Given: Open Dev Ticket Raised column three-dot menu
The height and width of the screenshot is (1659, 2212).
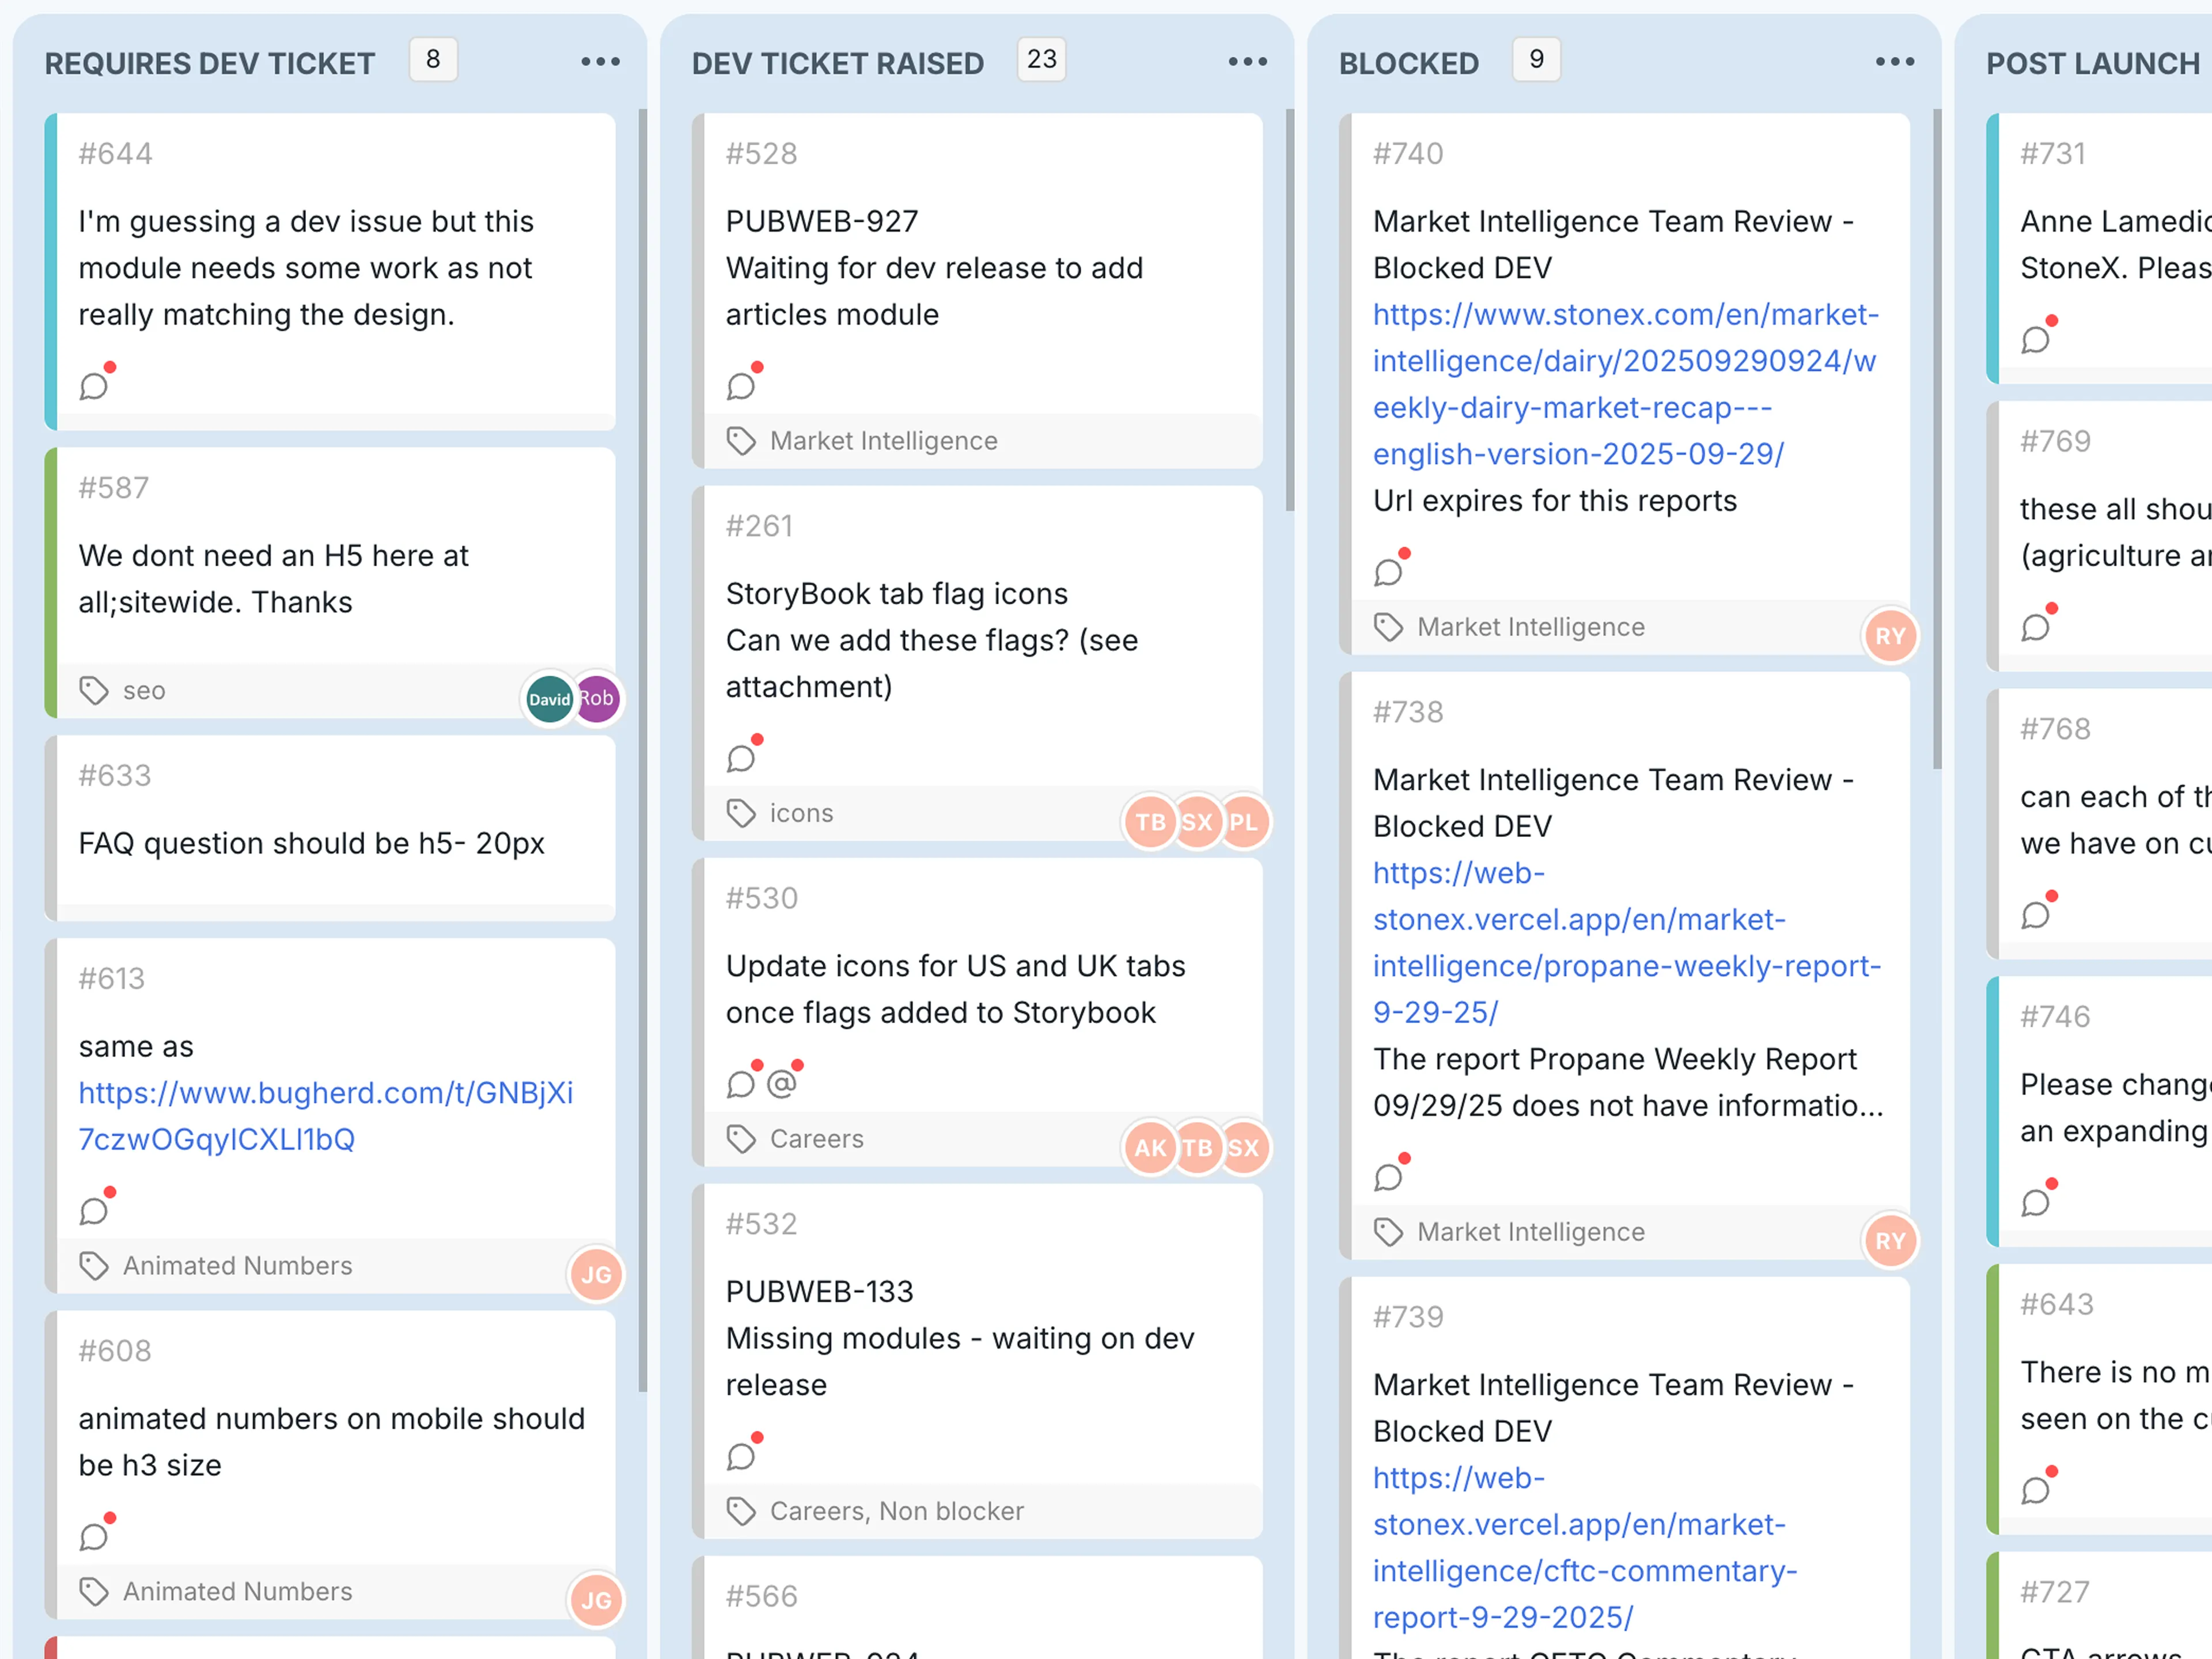Looking at the screenshot, I should click(x=1247, y=62).
